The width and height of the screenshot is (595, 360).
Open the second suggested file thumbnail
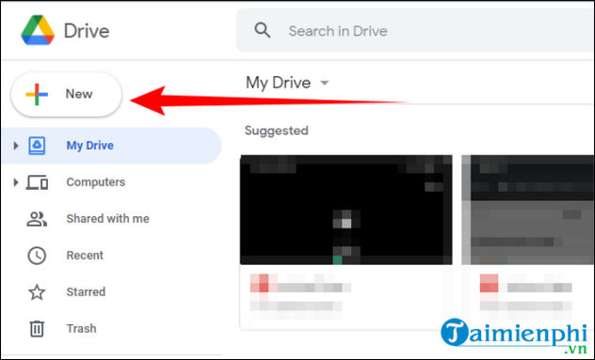[528, 210]
